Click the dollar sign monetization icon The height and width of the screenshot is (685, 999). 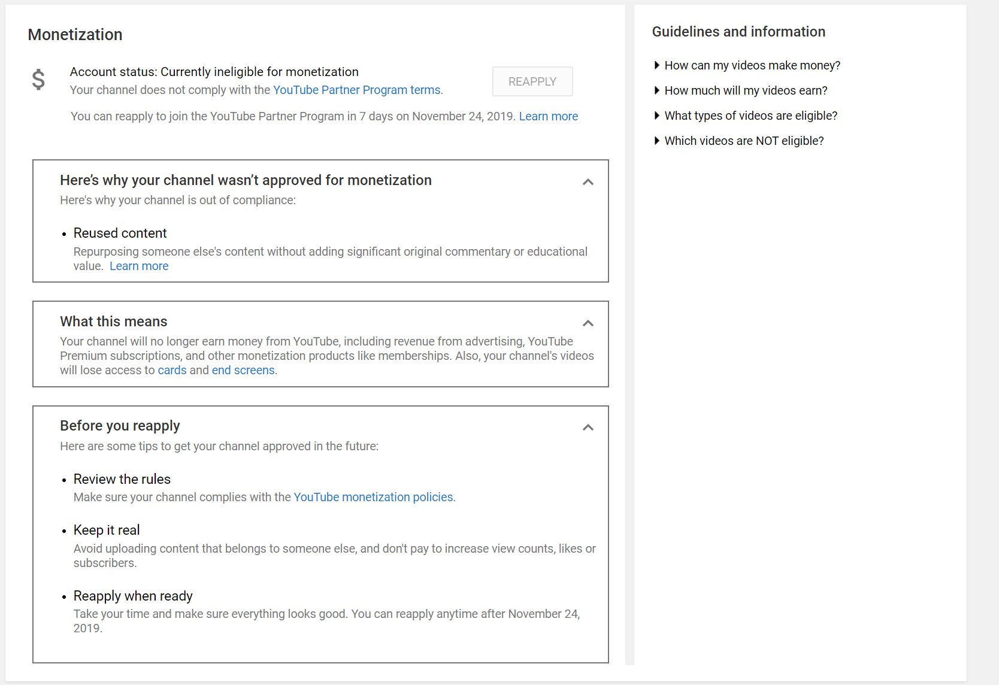[38, 79]
